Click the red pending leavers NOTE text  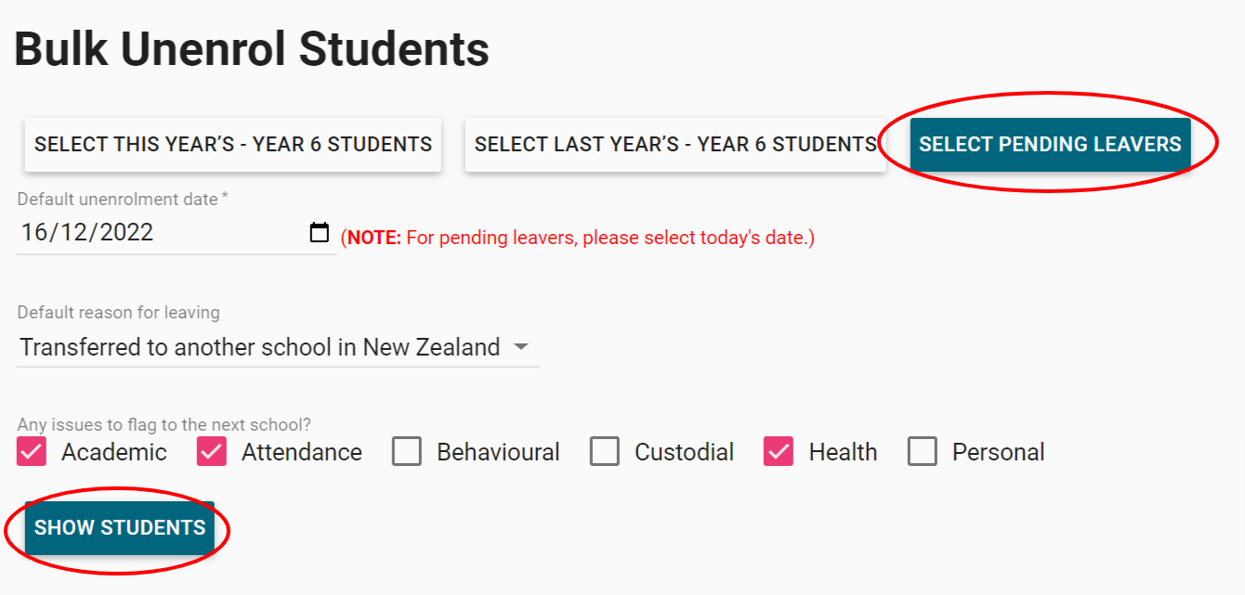coord(577,238)
